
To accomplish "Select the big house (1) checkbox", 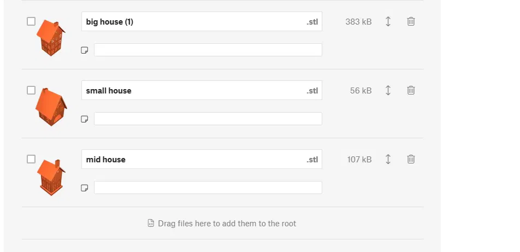I will tap(31, 21).
